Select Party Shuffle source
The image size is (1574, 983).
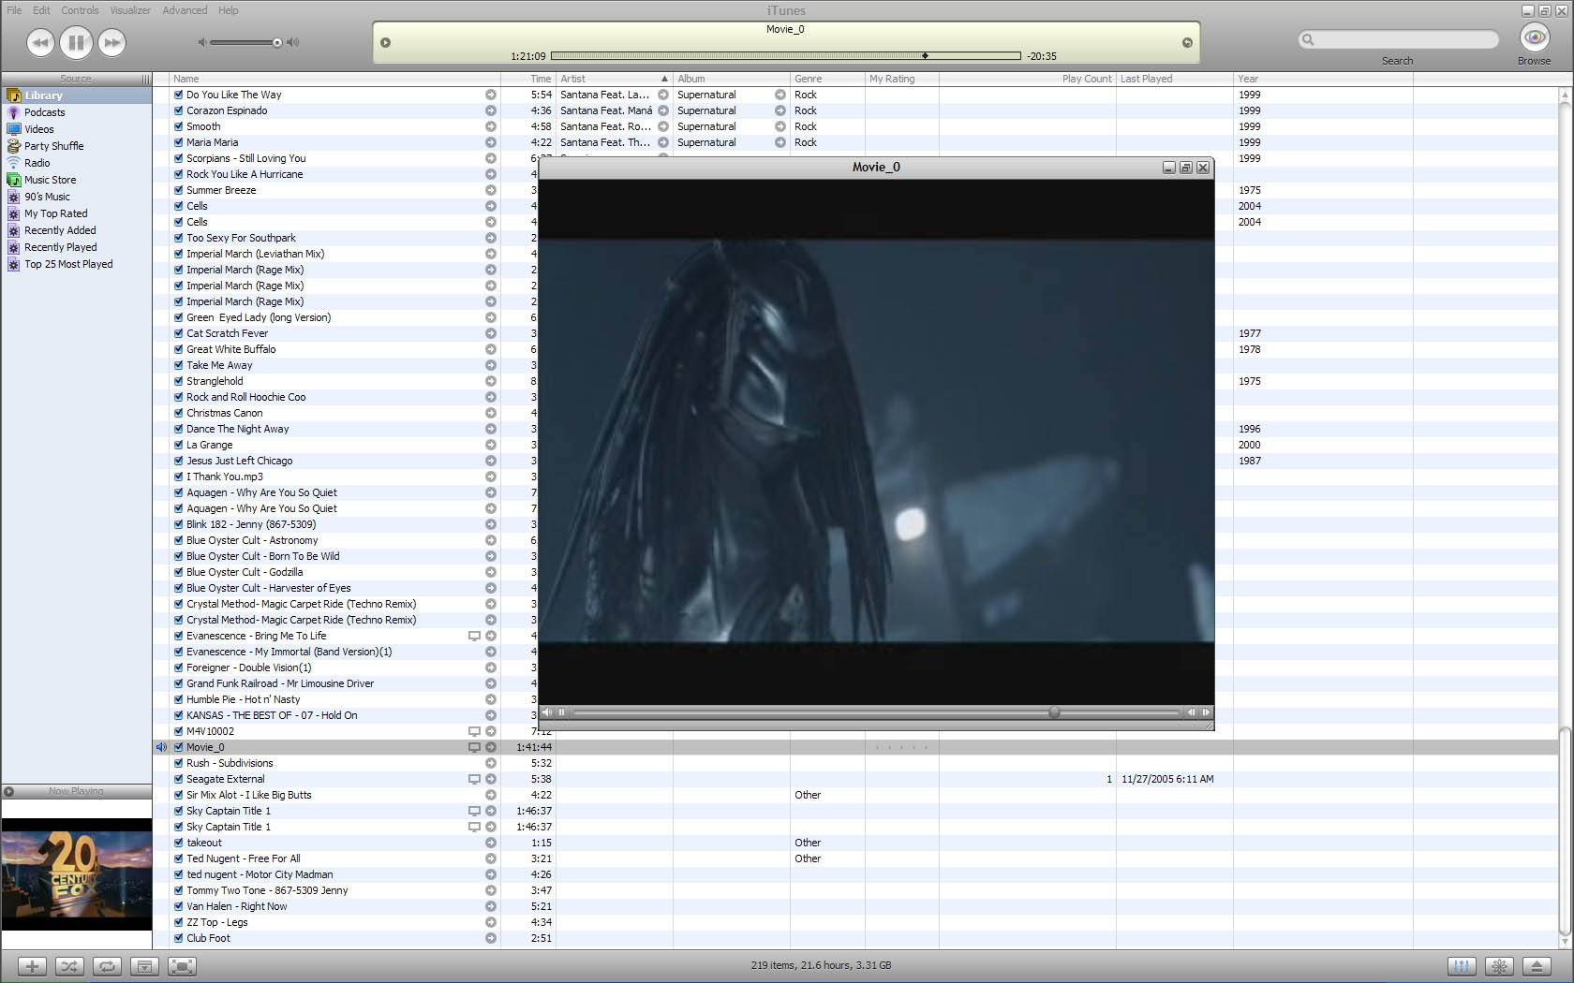pos(53,146)
